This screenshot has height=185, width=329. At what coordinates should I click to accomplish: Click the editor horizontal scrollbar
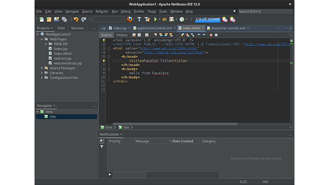pyautogui.click(x=175, y=124)
